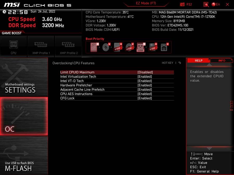Click the F12 screenshot camera icon

click(182, 4)
